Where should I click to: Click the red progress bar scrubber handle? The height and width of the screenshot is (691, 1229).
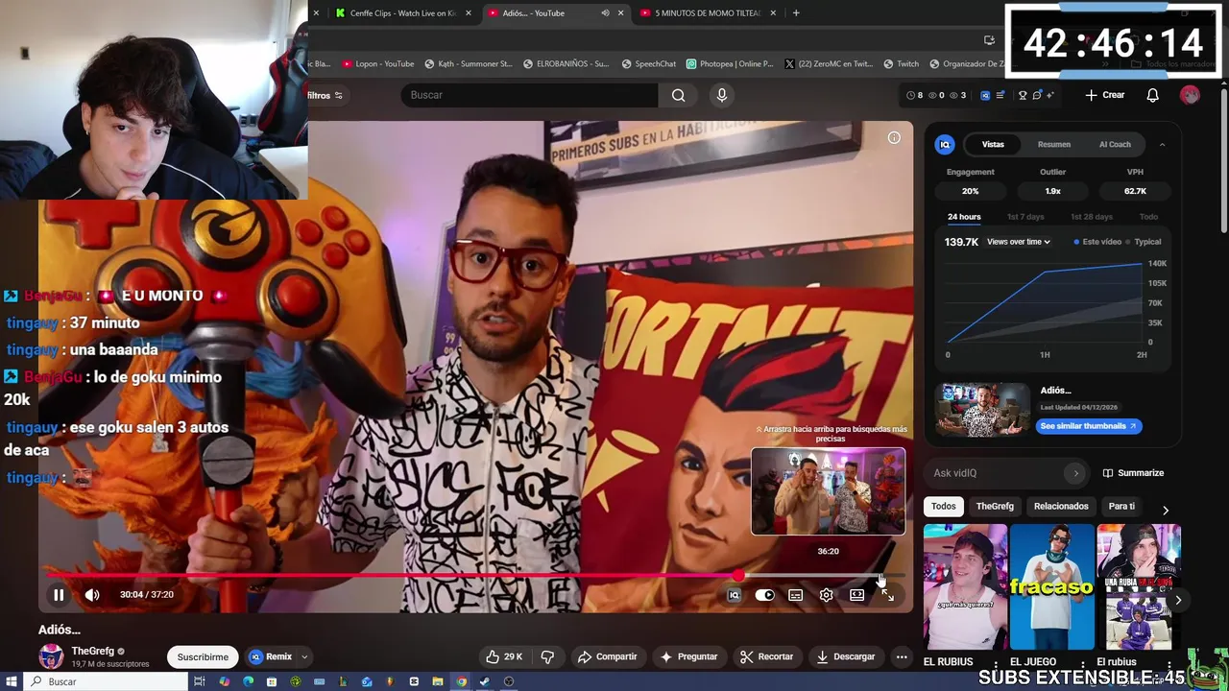[737, 576]
